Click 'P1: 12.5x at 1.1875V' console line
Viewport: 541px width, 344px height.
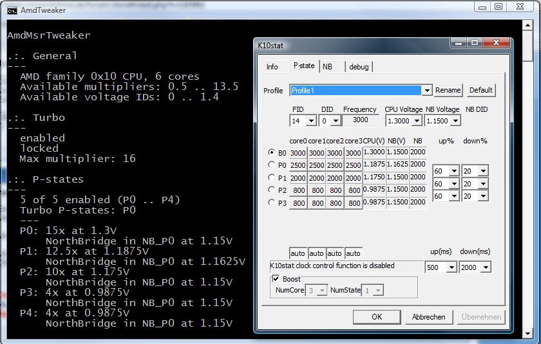pyautogui.click(x=84, y=251)
